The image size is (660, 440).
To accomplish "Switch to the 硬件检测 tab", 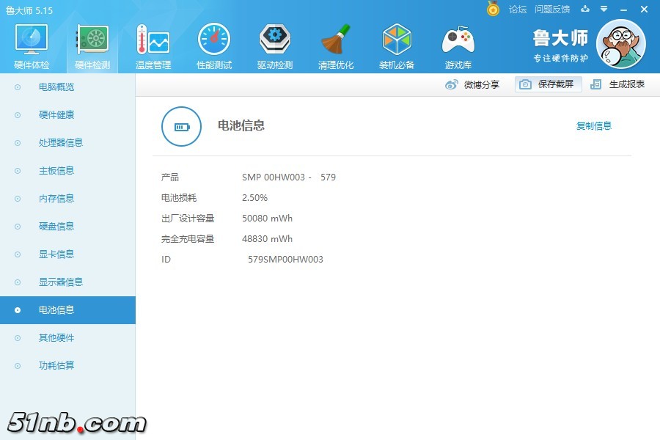I will point(91,44).
